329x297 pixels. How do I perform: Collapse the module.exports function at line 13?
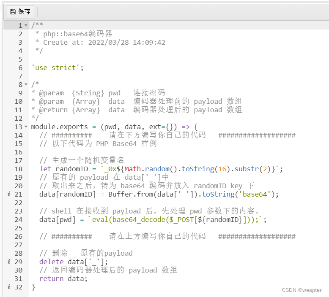coord(26,127)
